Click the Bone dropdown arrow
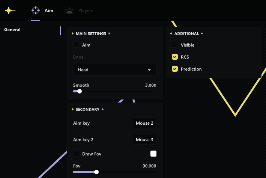The image size is (266, 178). (x=149, y=70)
